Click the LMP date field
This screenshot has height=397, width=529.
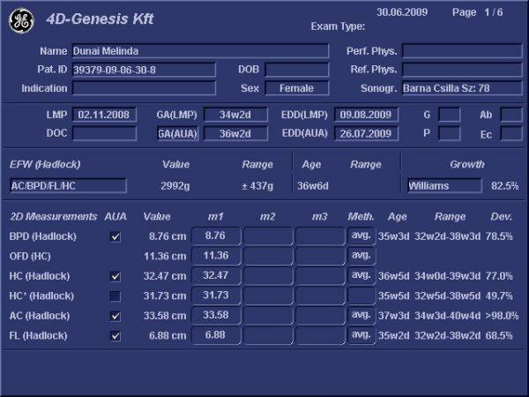tap(106, 115)
